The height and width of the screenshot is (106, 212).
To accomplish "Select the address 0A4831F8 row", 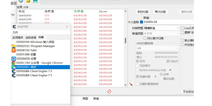I will pos(70,20).
